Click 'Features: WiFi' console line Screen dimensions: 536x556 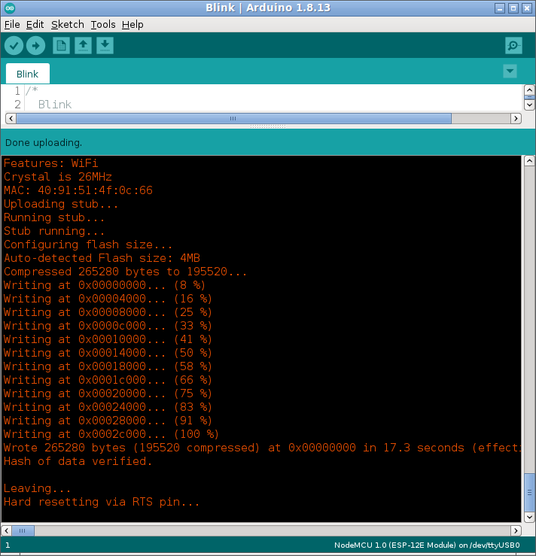click(50, 163)
